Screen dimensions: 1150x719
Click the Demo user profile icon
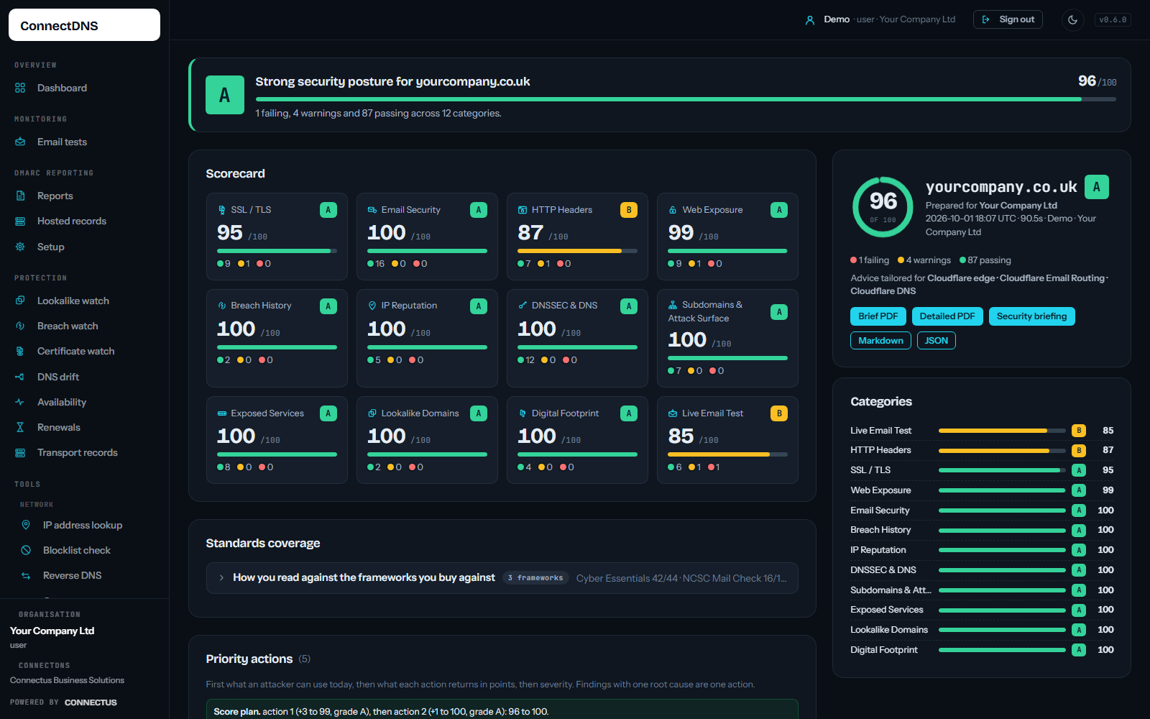[810, 20]
